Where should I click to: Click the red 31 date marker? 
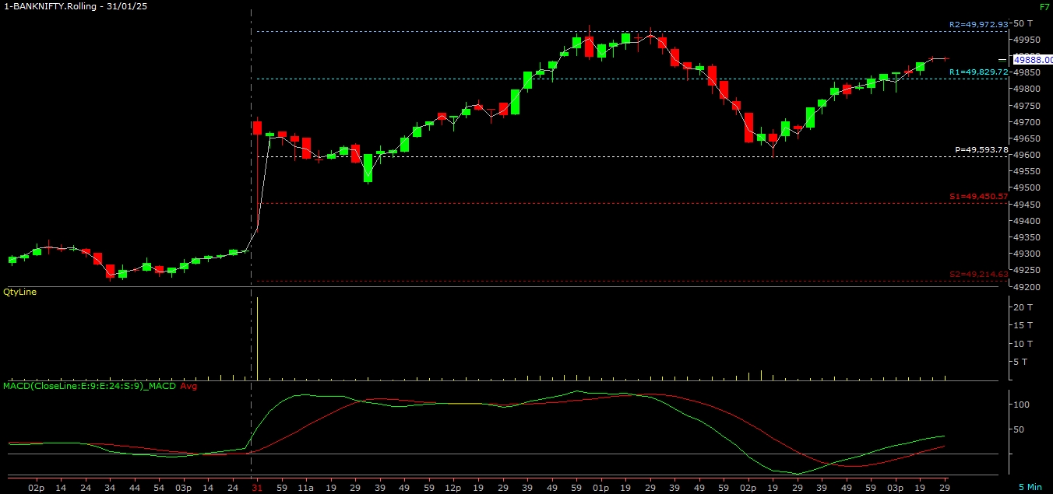click(257, 487)
